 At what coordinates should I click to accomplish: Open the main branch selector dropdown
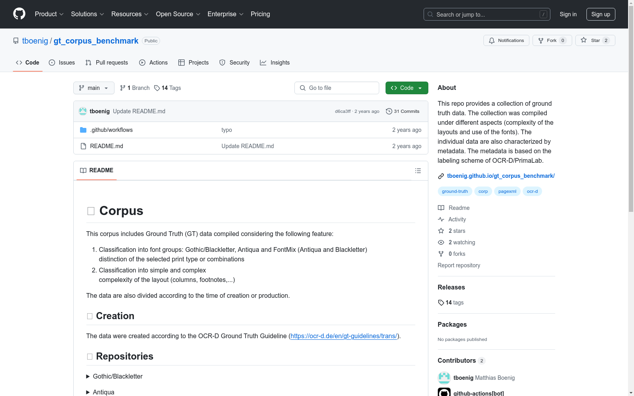coord(94,88)
